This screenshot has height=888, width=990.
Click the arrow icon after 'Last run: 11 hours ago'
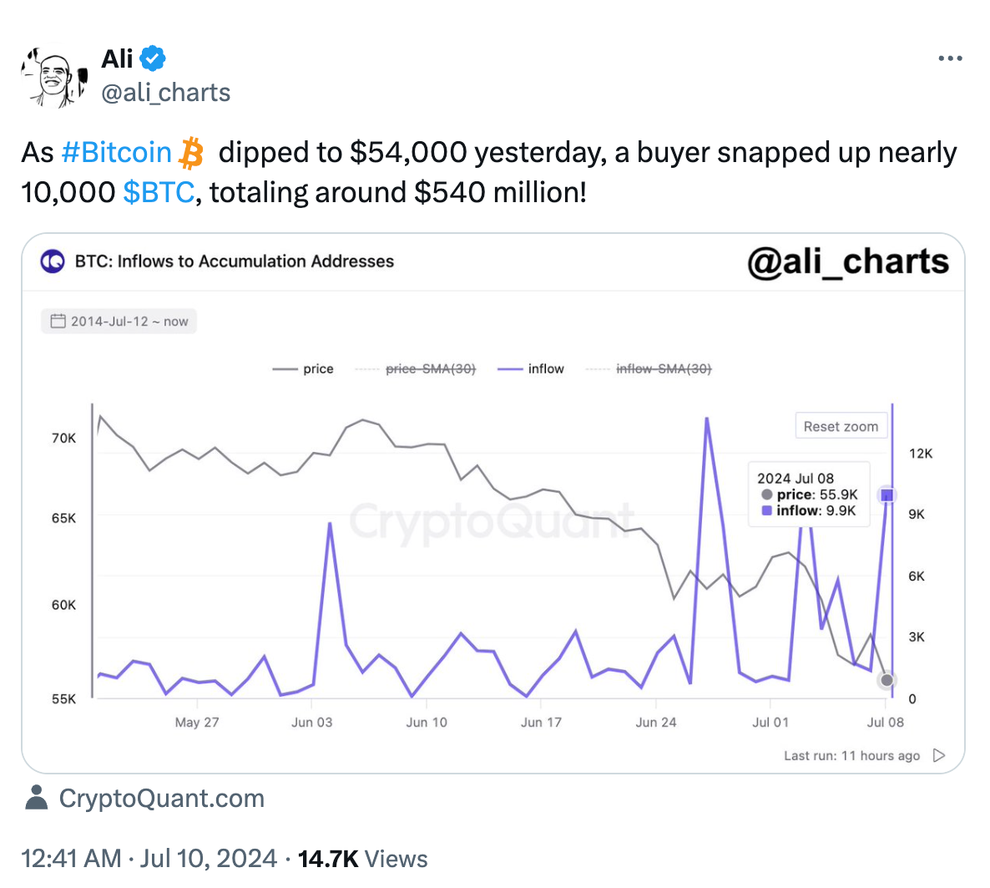tap(938, 755)
